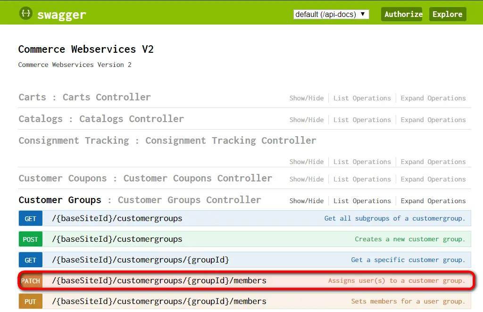
Task: Collapse the Customer Groups Controller heading
Action: 140,200
